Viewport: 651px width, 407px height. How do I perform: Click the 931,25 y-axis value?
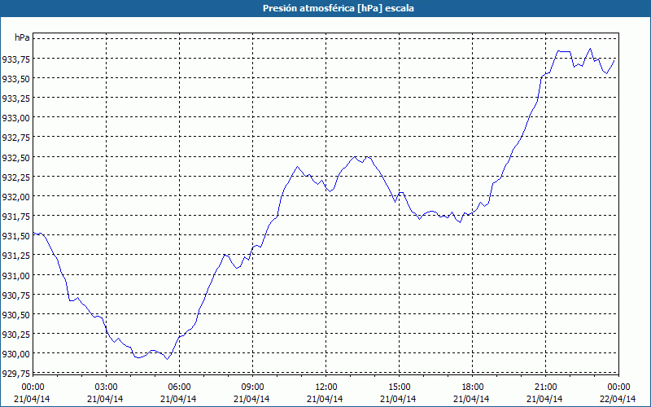click(15, 256)
